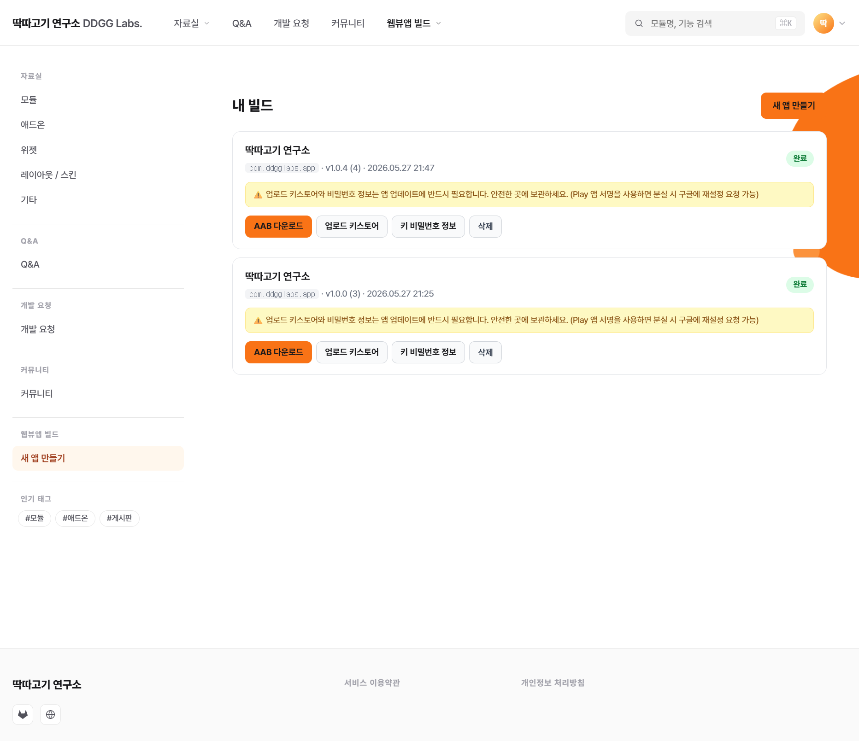Click the build timestamp 2026.05.27 21:47
The width and height of the screenshot is (859, 741).
pyautogui.click(x=401, y=168)
